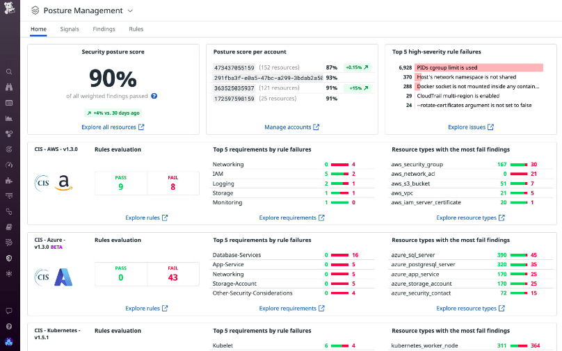
Task: Open the bug icon in sidebar
Action: point(9,274)
